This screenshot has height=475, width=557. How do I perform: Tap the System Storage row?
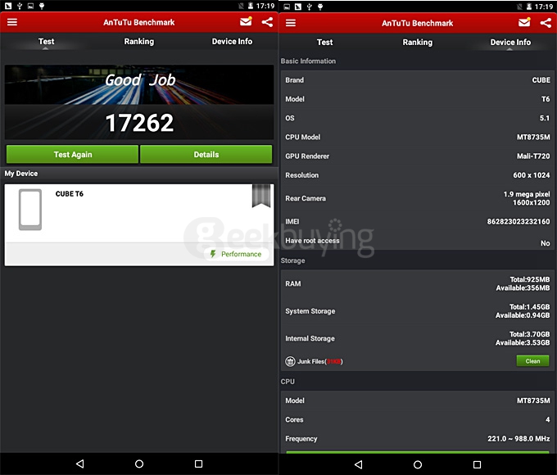tap(418, 311)
